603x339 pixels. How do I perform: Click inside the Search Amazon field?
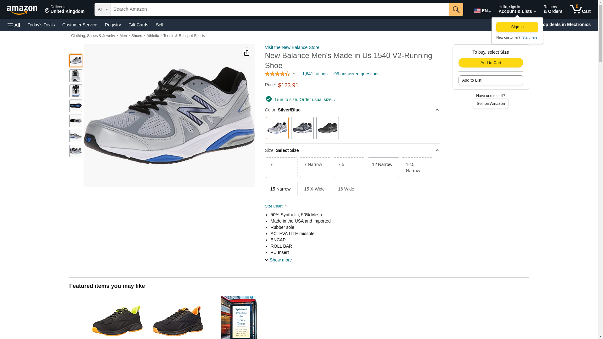coord(280,9)
